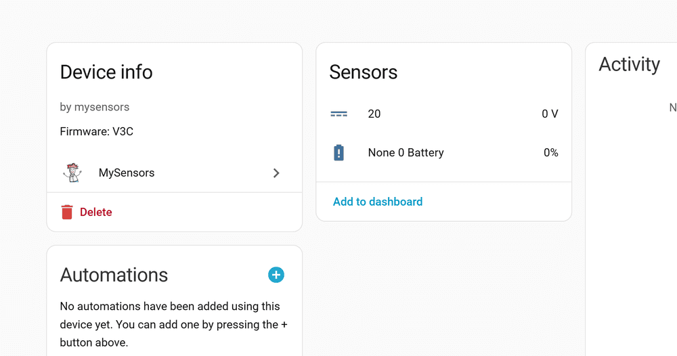Open the None 0 Battery sensor row
Screen dimensions: 677x356
[x=406, y=153]
